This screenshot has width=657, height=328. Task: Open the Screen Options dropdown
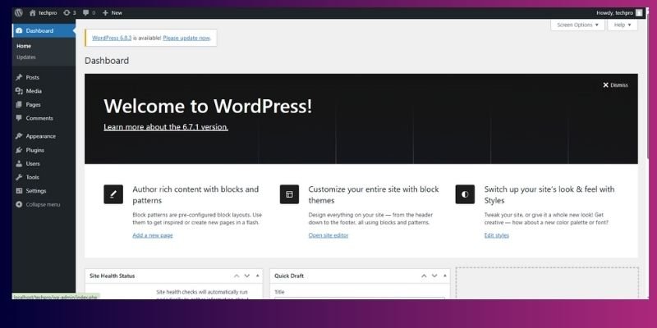[578, 25]
